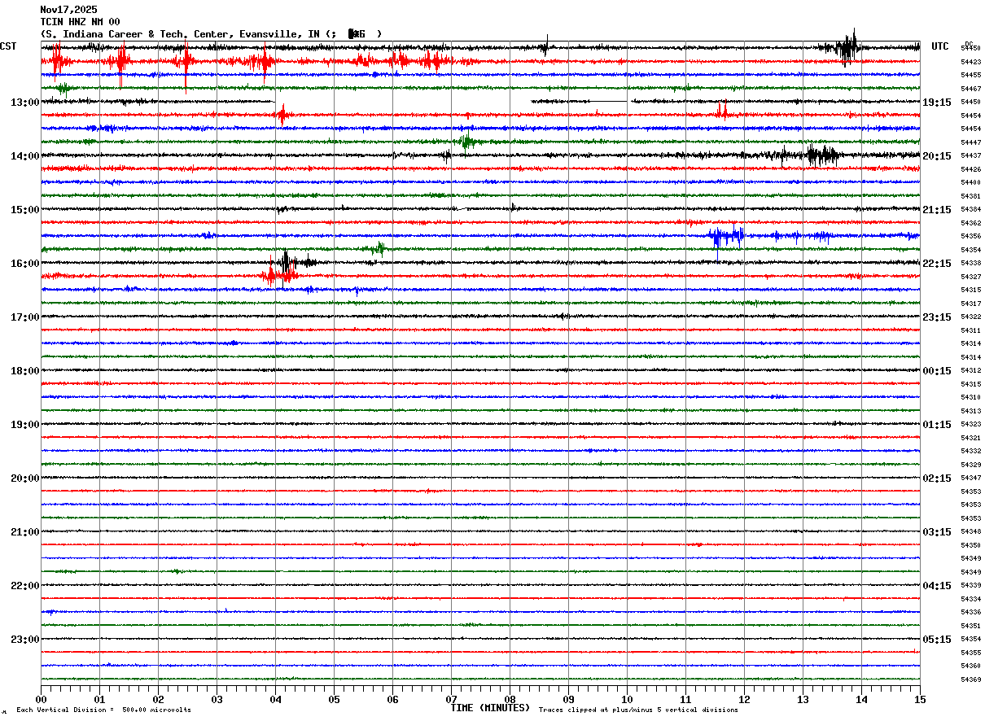Select the 16:00 CST row label
985x721 pixels.
[x=24, y=264]
